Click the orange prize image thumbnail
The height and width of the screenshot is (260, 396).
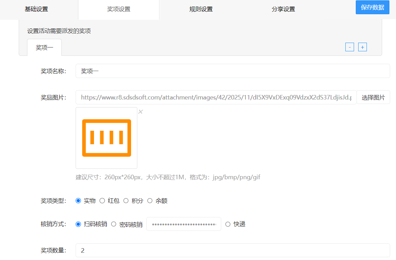click(x=106, y=138)
